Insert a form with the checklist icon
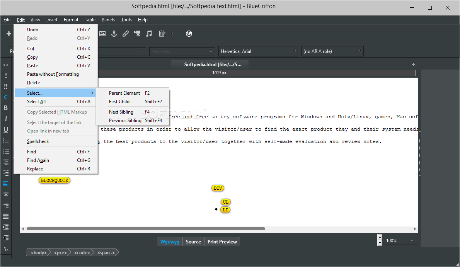 pos(162,34)
